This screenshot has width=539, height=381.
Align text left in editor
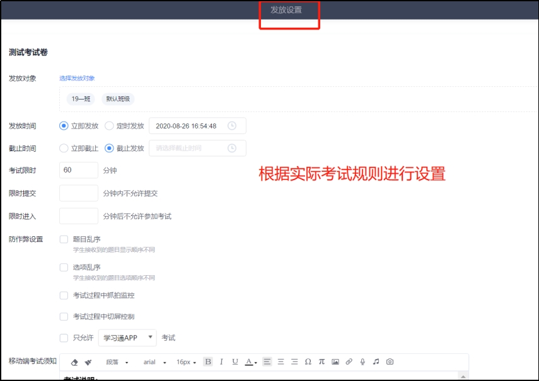point(267,361)
